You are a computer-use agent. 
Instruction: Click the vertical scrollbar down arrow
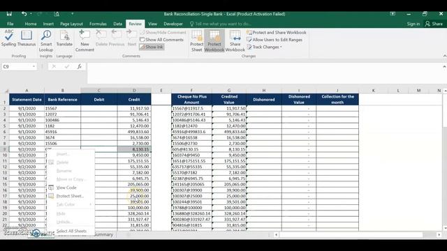click(x=445, y=228)
